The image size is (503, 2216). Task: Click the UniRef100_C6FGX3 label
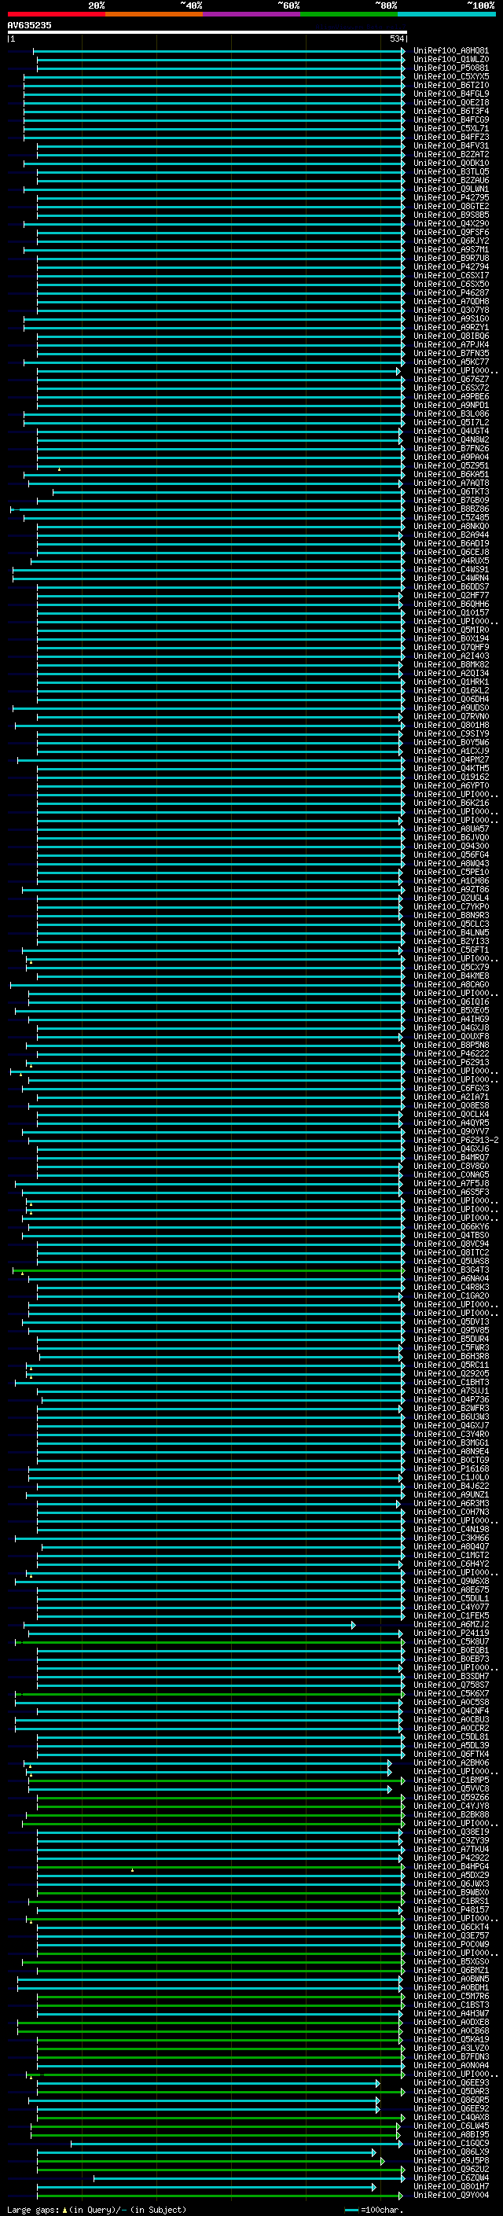(x=450, y=1088)
